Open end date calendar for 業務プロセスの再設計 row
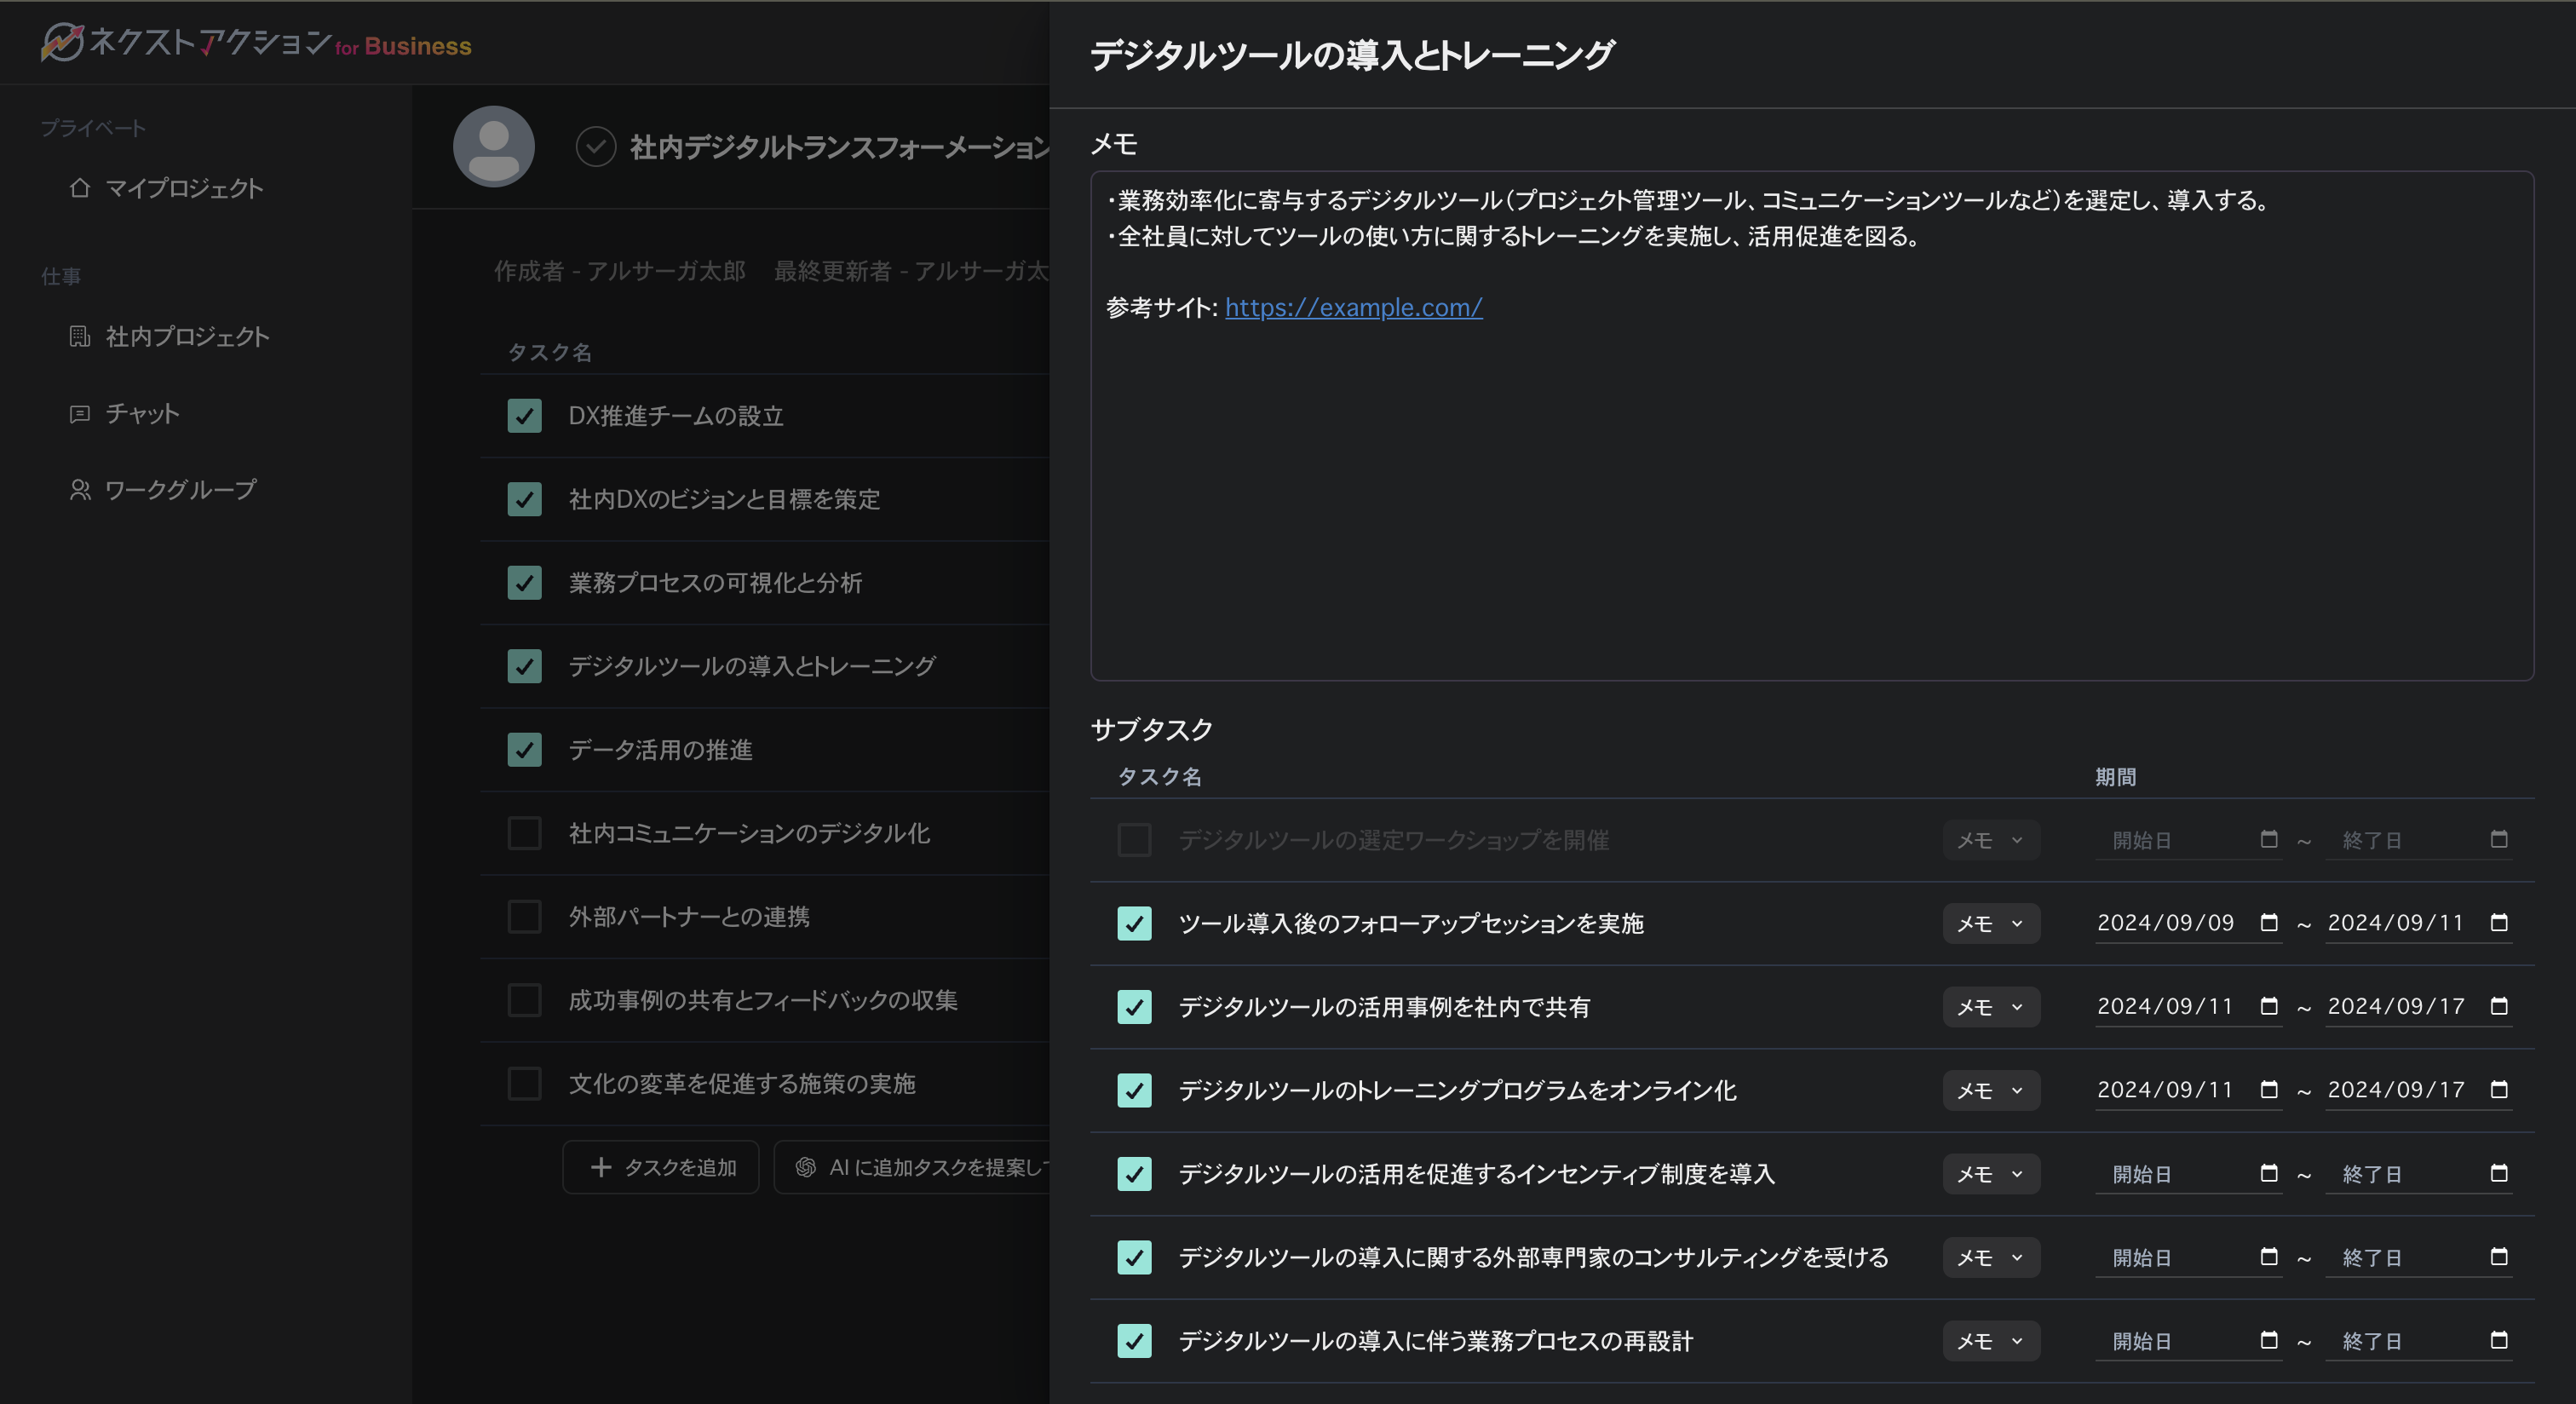 pyautogui.click(x=2499, y=1340)
